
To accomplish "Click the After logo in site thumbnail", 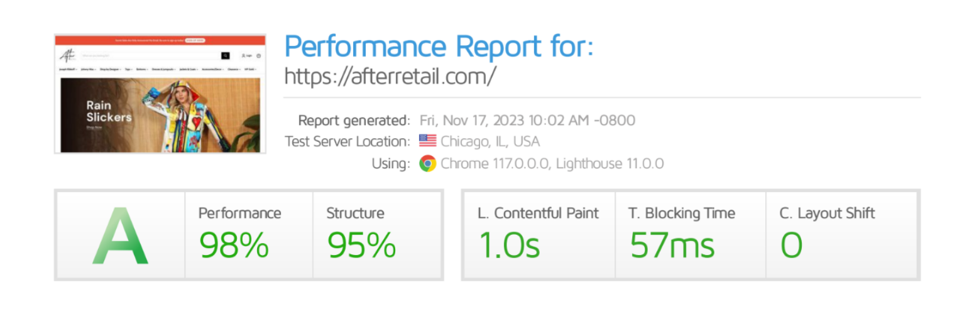I will coord(67,55).
